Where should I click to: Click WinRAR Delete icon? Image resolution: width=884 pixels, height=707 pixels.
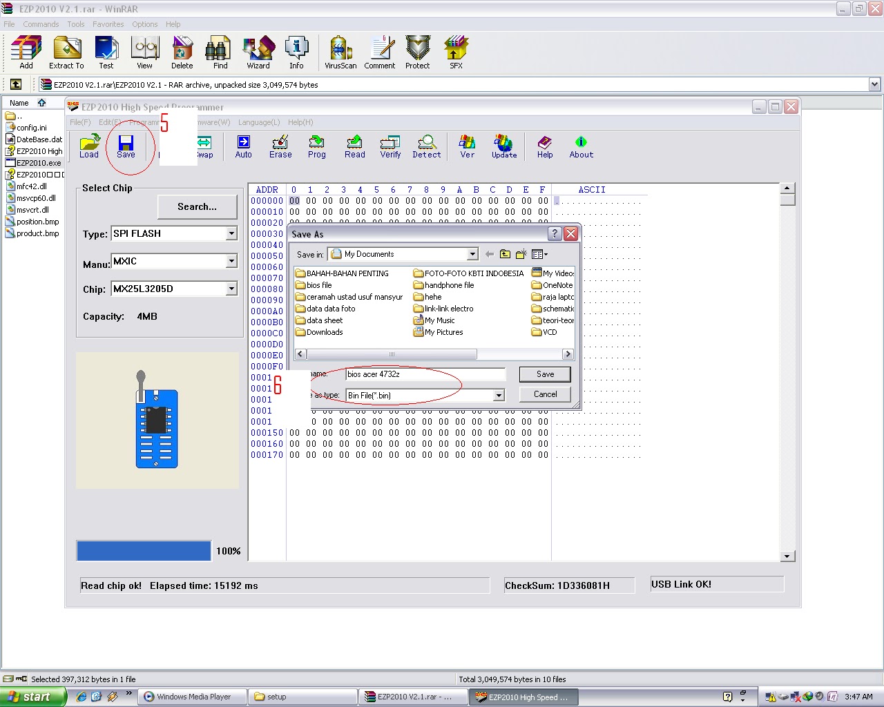point(182,52)
